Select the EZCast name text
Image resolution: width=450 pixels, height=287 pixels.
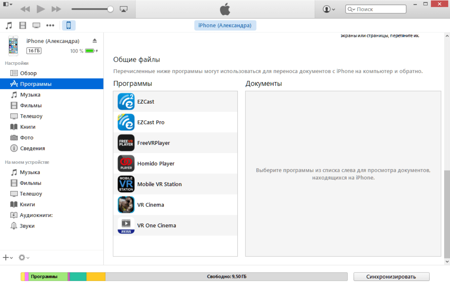(146, 102)
